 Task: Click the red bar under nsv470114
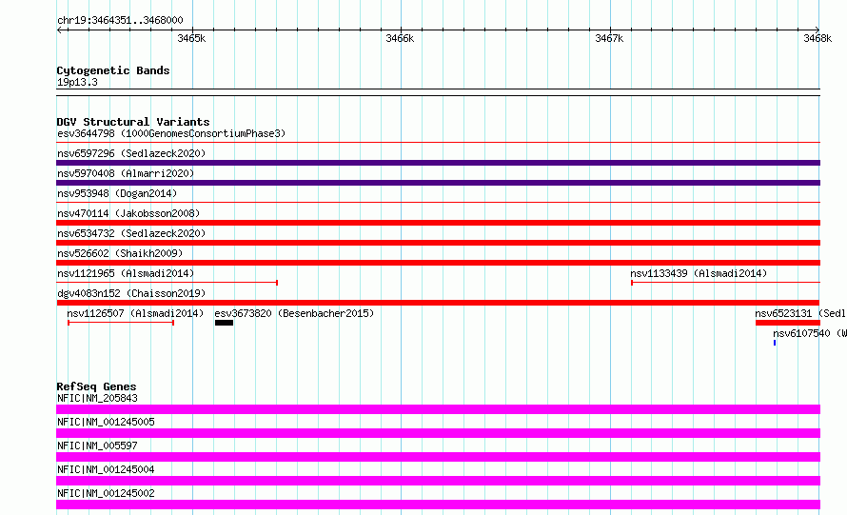point(438,223)
